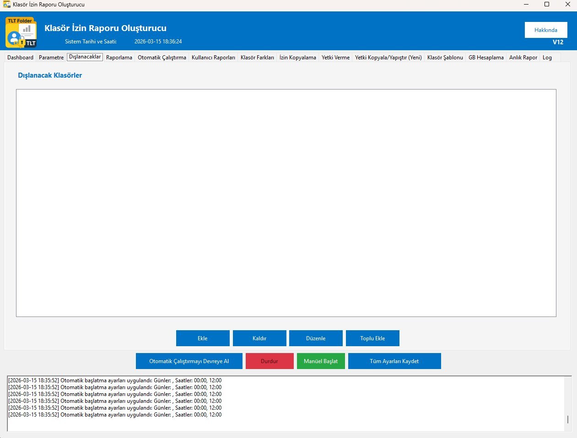
Task: Click the Toplu Ekle button
Action: click(x=372, y=338)
